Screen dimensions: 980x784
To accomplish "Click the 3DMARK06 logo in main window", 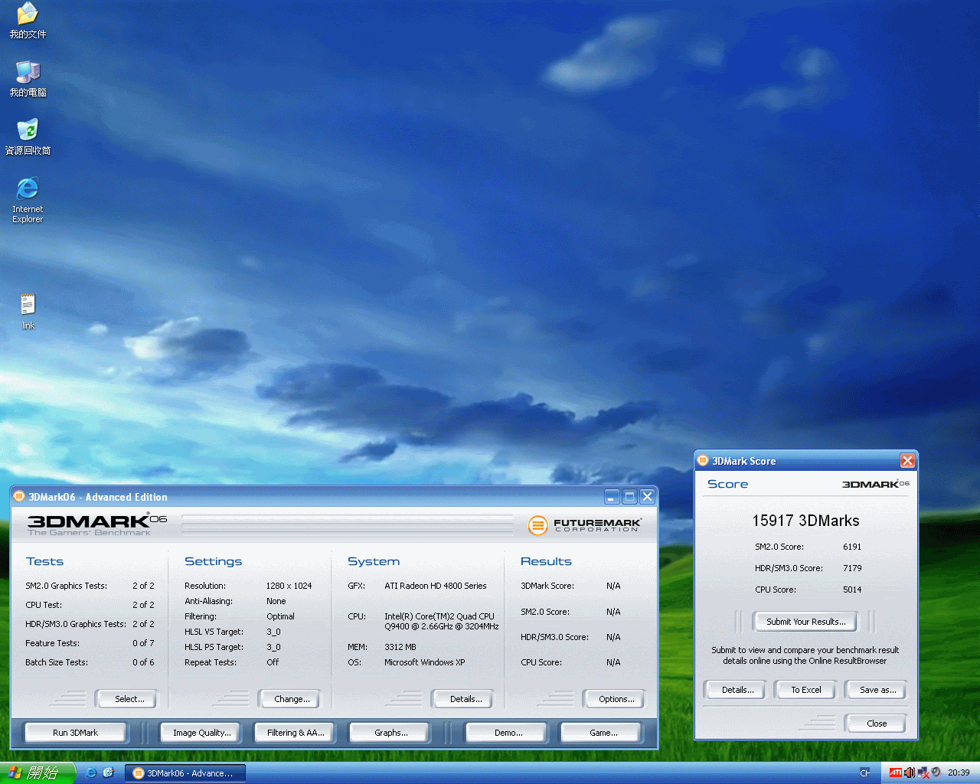I will tap(97, 524).
